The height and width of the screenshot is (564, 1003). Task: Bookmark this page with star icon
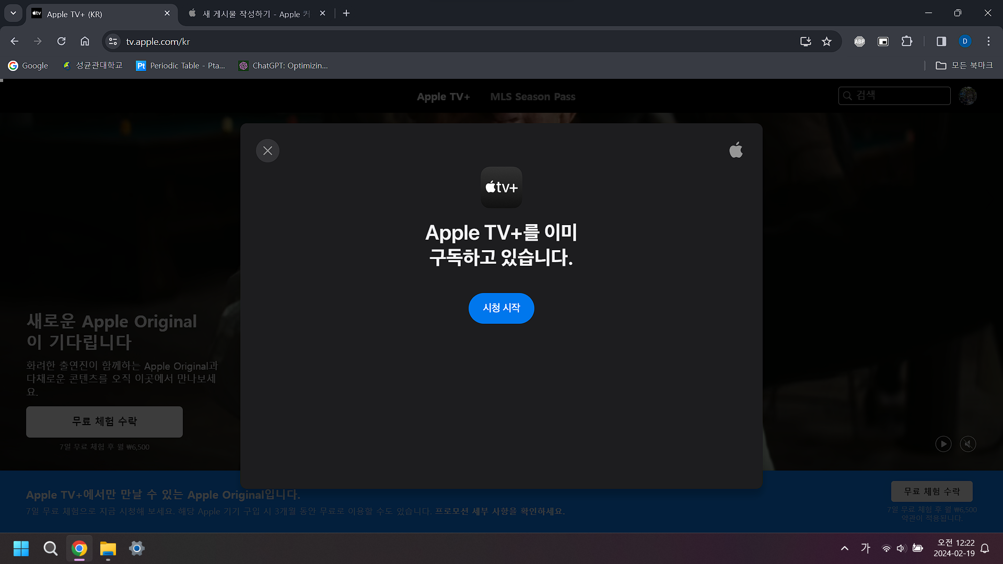pos(826,41)
